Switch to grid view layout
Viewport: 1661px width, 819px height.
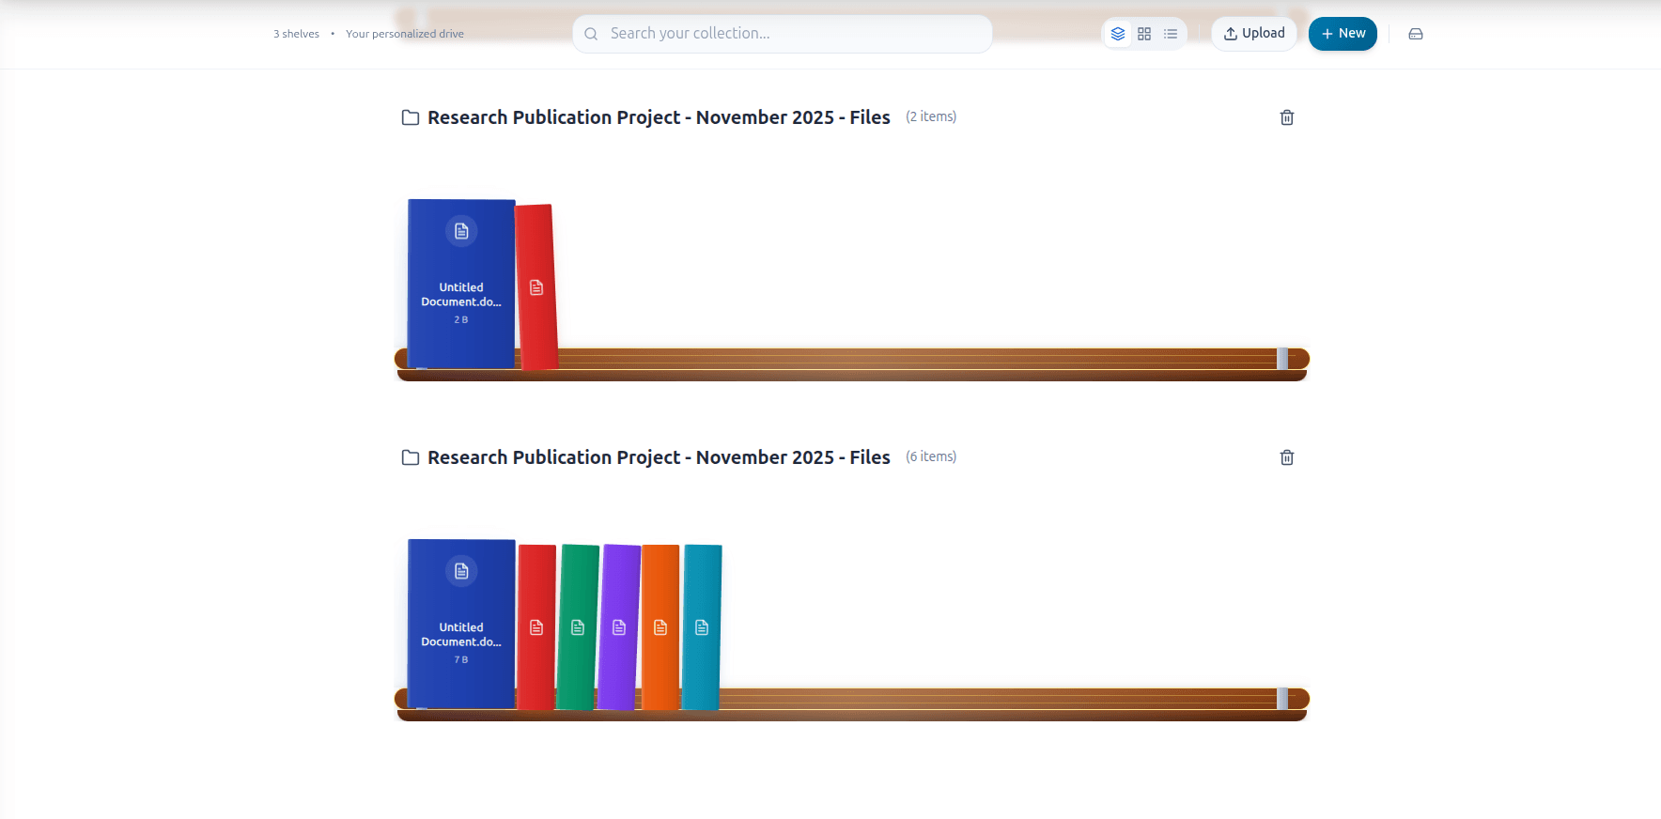1144,34
